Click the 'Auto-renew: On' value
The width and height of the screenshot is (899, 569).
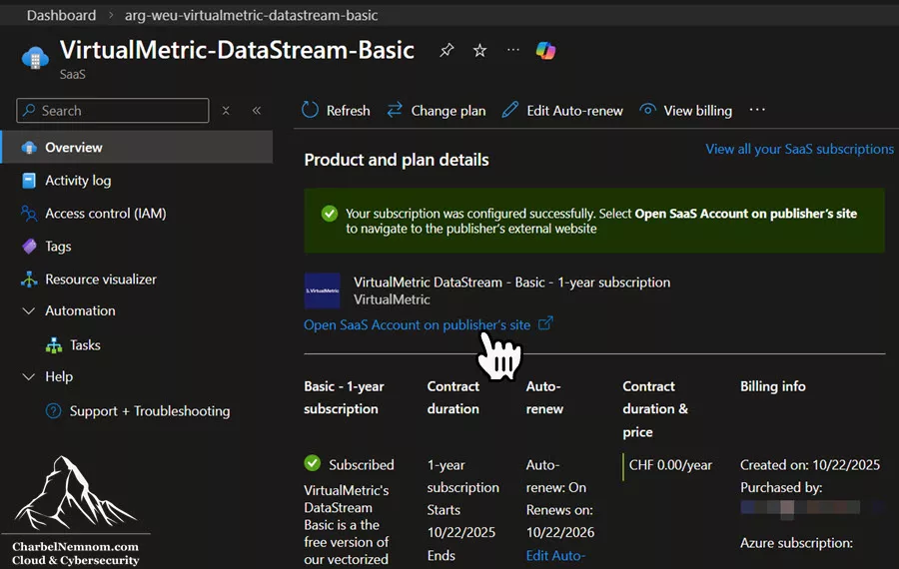556,476
